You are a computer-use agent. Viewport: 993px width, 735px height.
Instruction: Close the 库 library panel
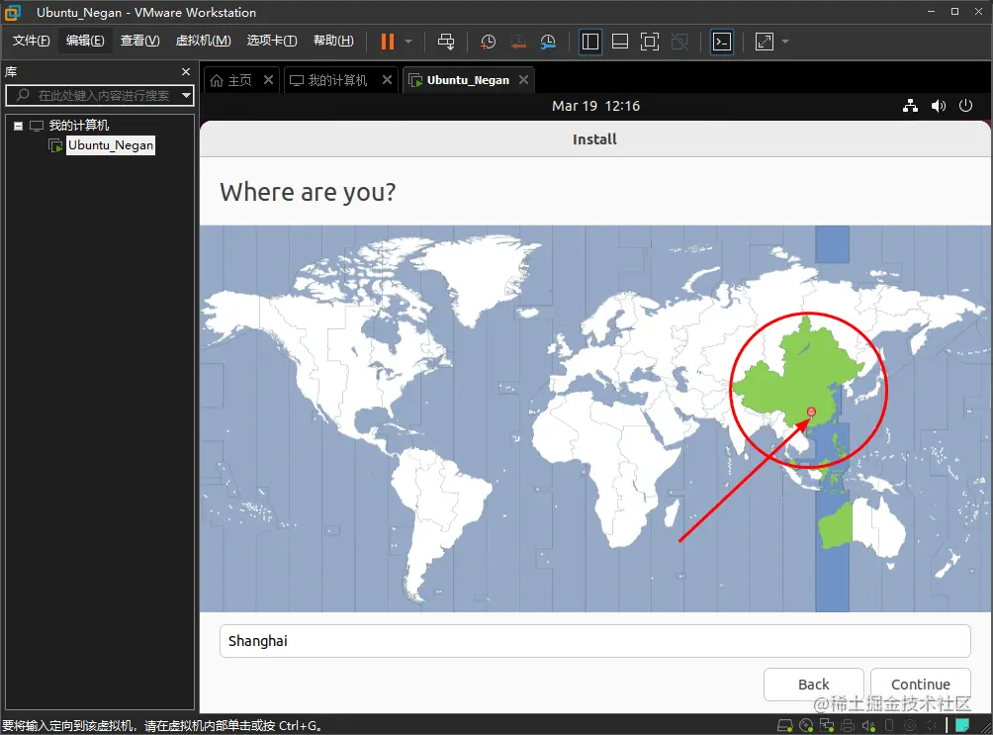(186, 72)
